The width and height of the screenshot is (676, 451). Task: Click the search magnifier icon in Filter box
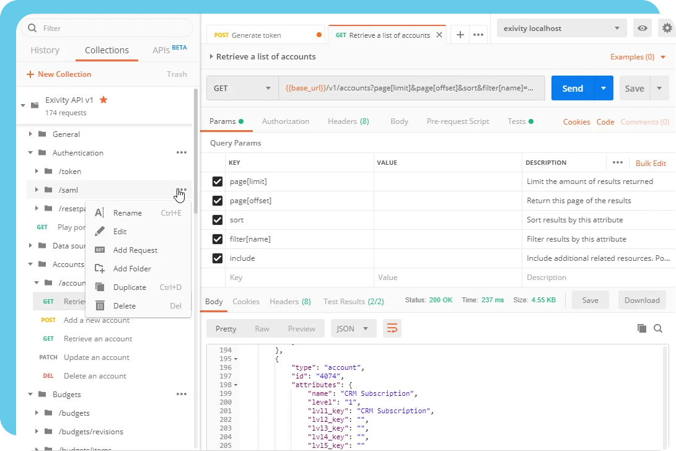(x=32, y=28)
